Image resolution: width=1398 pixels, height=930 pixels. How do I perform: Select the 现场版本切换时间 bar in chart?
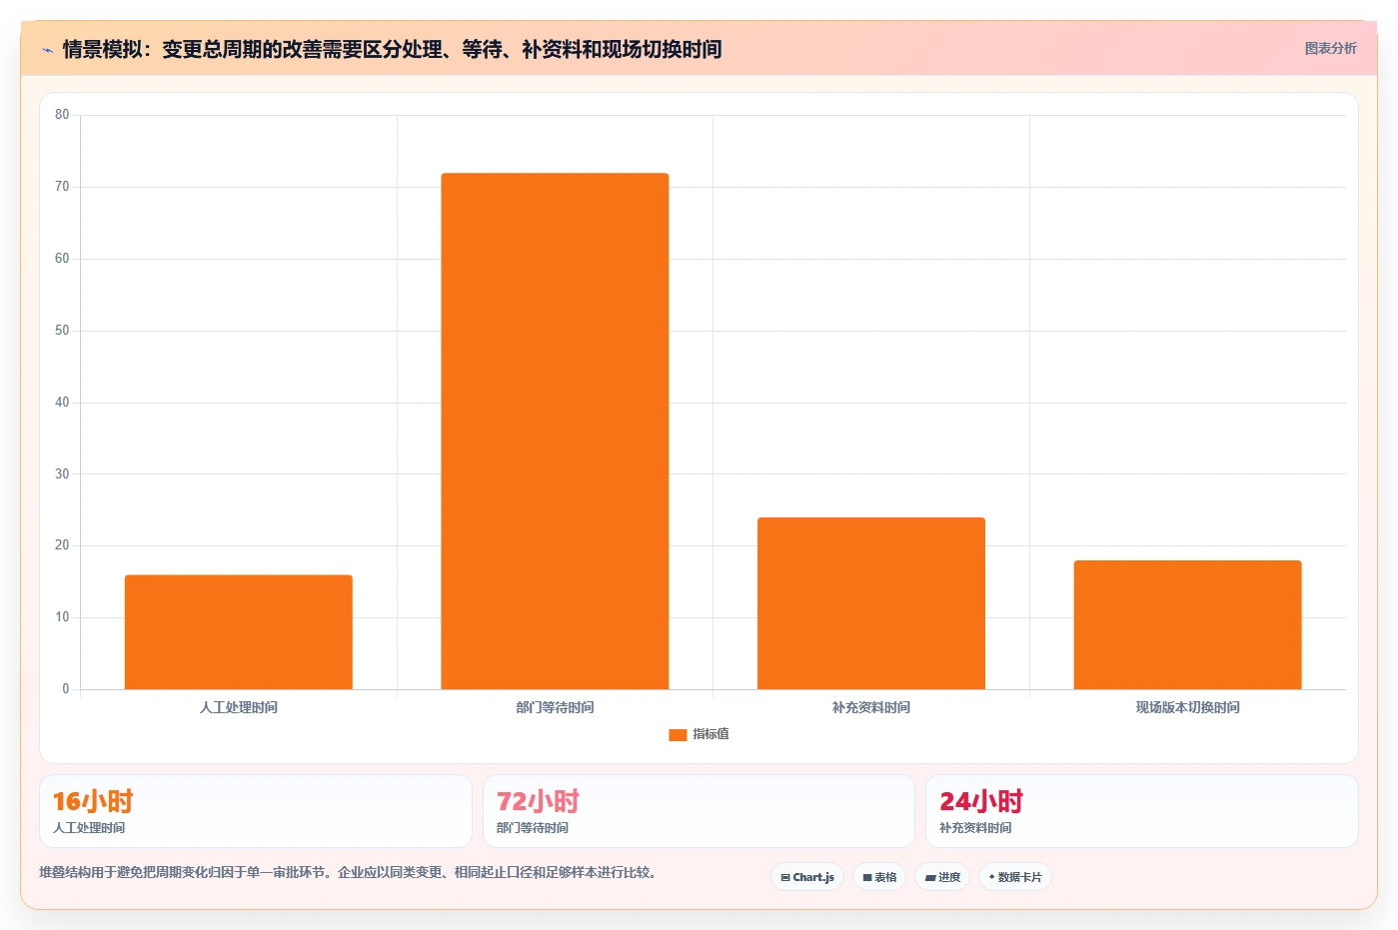(x=1187, y=625)
